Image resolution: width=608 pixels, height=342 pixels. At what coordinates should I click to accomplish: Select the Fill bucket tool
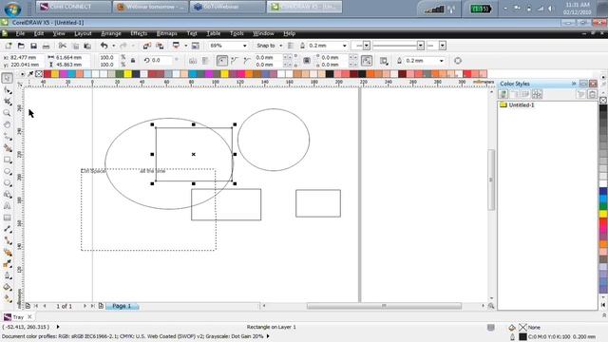7,288
